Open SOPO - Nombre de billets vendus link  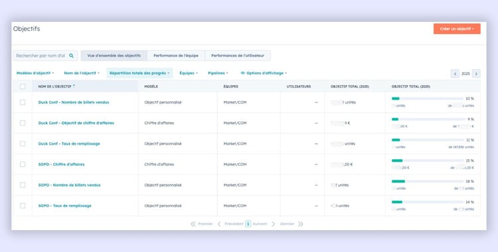[69, 185]
